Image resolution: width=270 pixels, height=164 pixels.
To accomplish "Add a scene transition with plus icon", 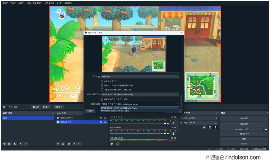I will click(x=204, y=127).
